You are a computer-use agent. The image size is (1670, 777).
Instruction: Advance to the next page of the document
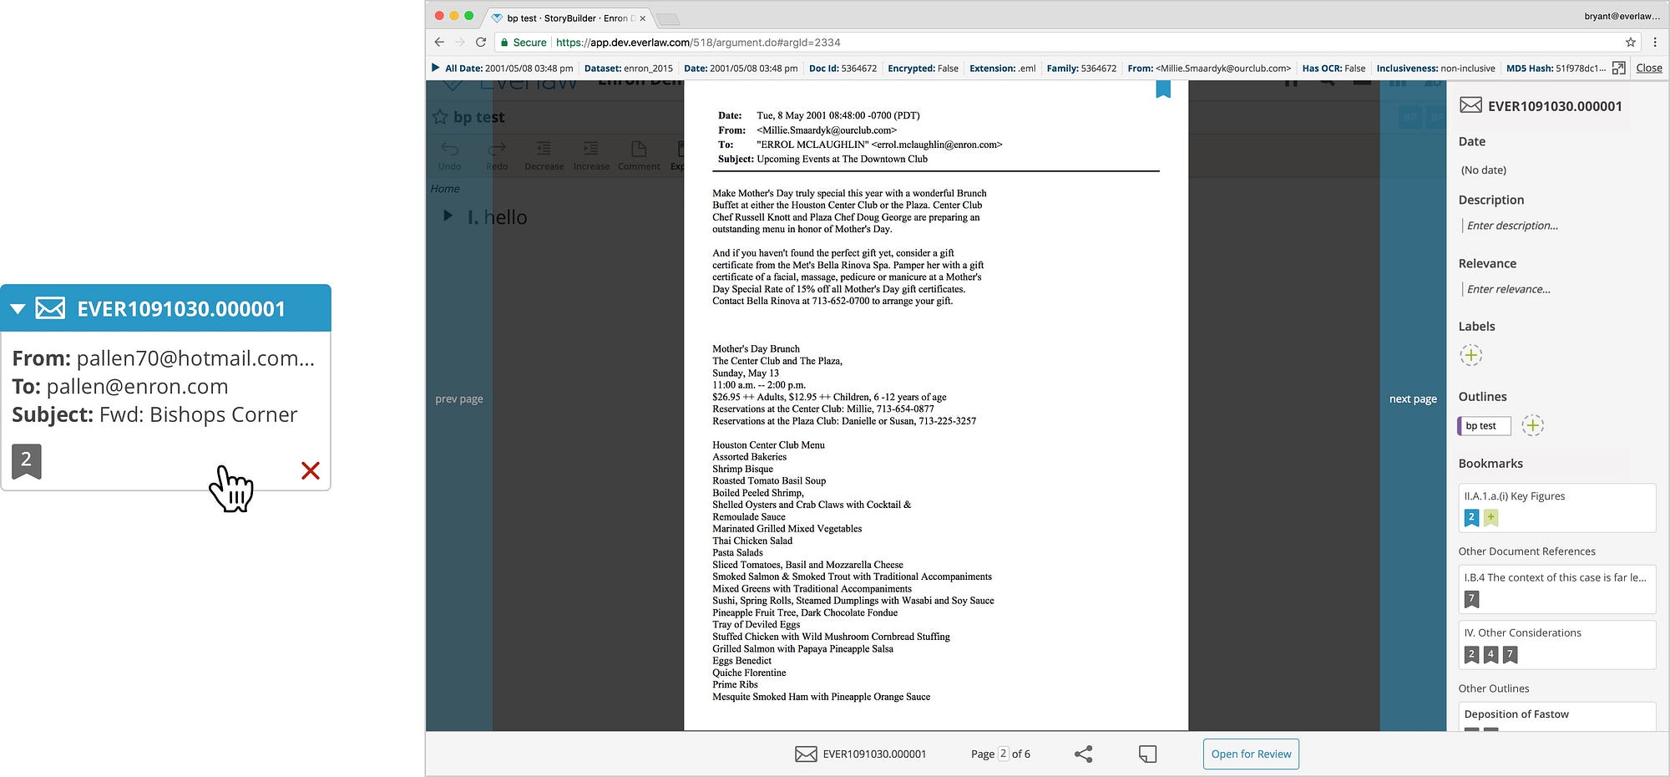(1413, 399)
